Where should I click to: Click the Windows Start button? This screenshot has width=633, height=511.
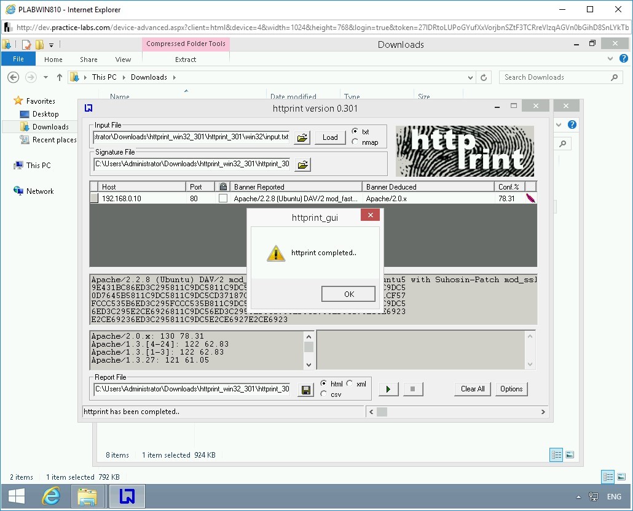point(17,496)
